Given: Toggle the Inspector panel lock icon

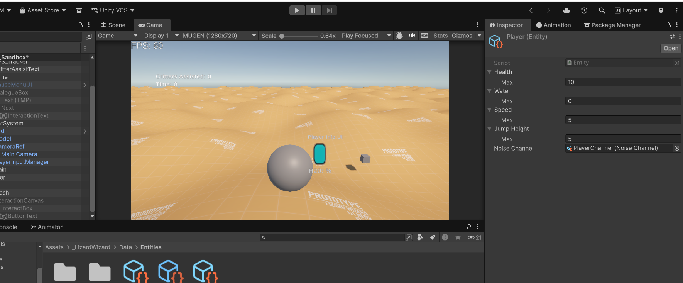Looking at the screenshot, I should click(669, 25).
